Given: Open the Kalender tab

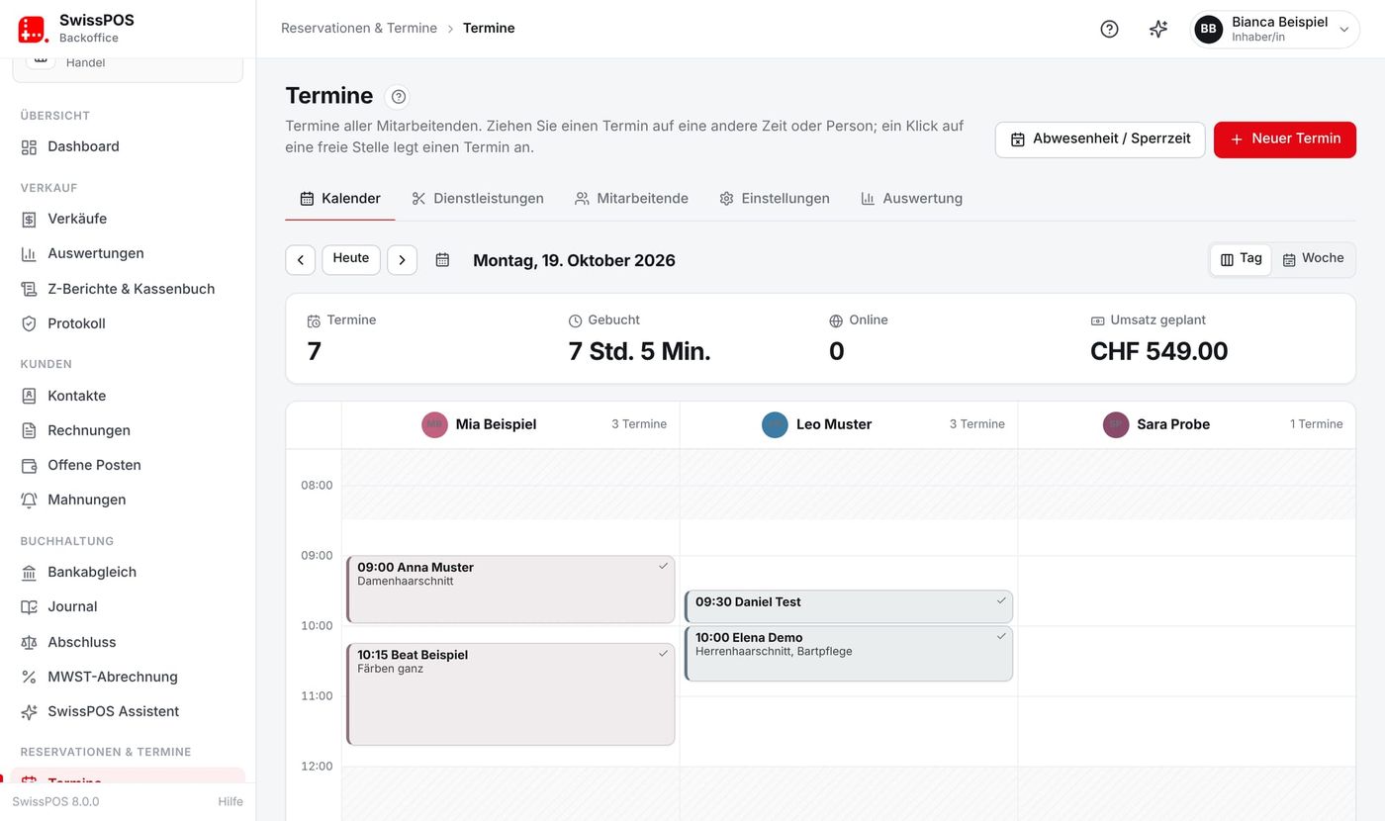Looking at the screenshot, I should click(x=340, y=199).
